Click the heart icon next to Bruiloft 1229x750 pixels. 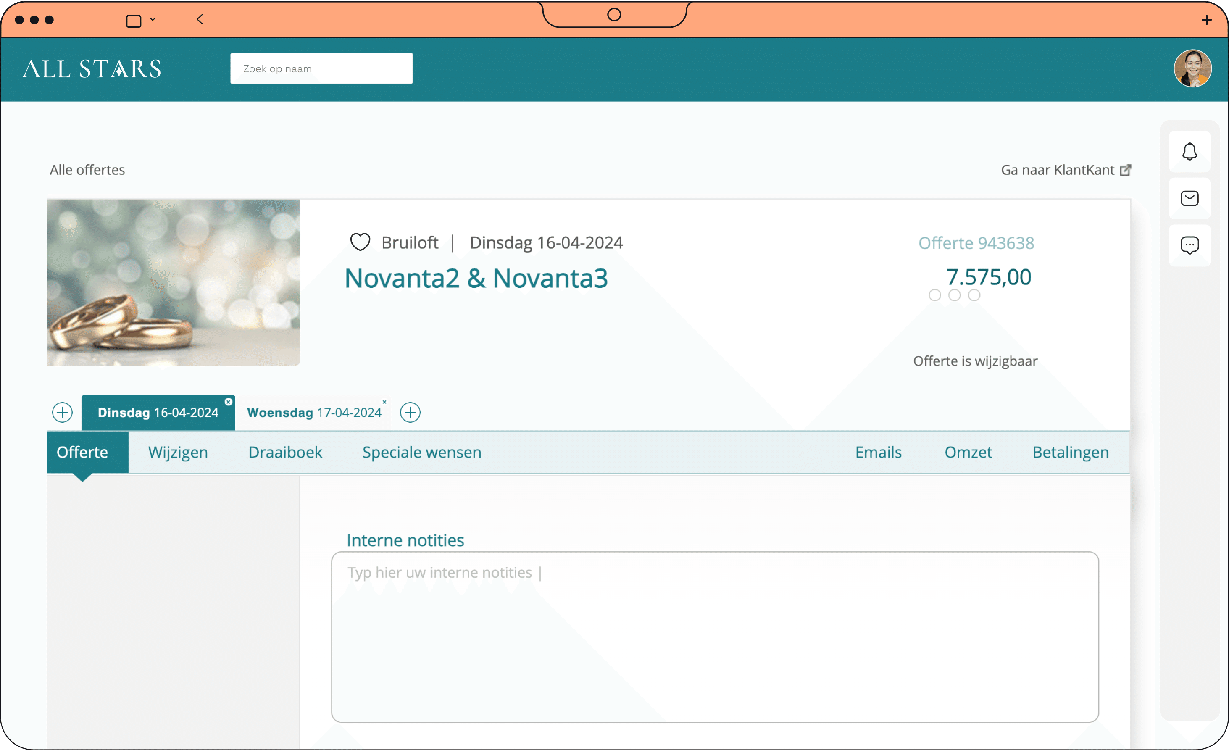(360, 242)
